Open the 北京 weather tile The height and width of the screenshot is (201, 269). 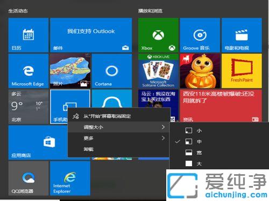29,107
